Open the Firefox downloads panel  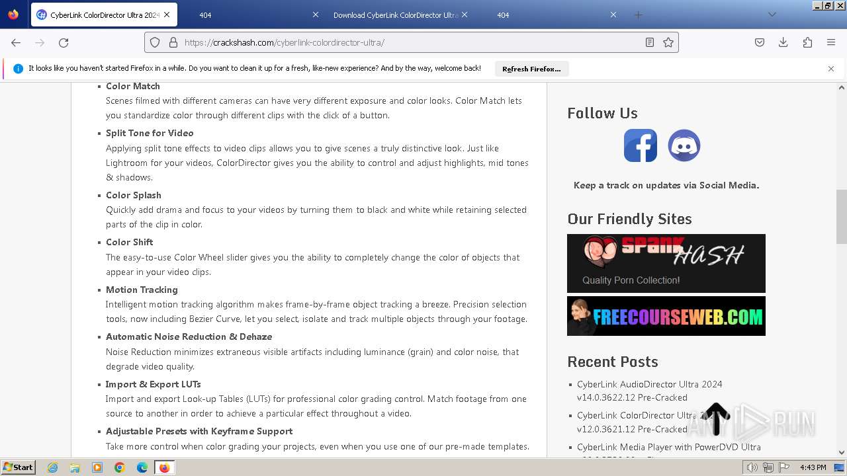783,42
